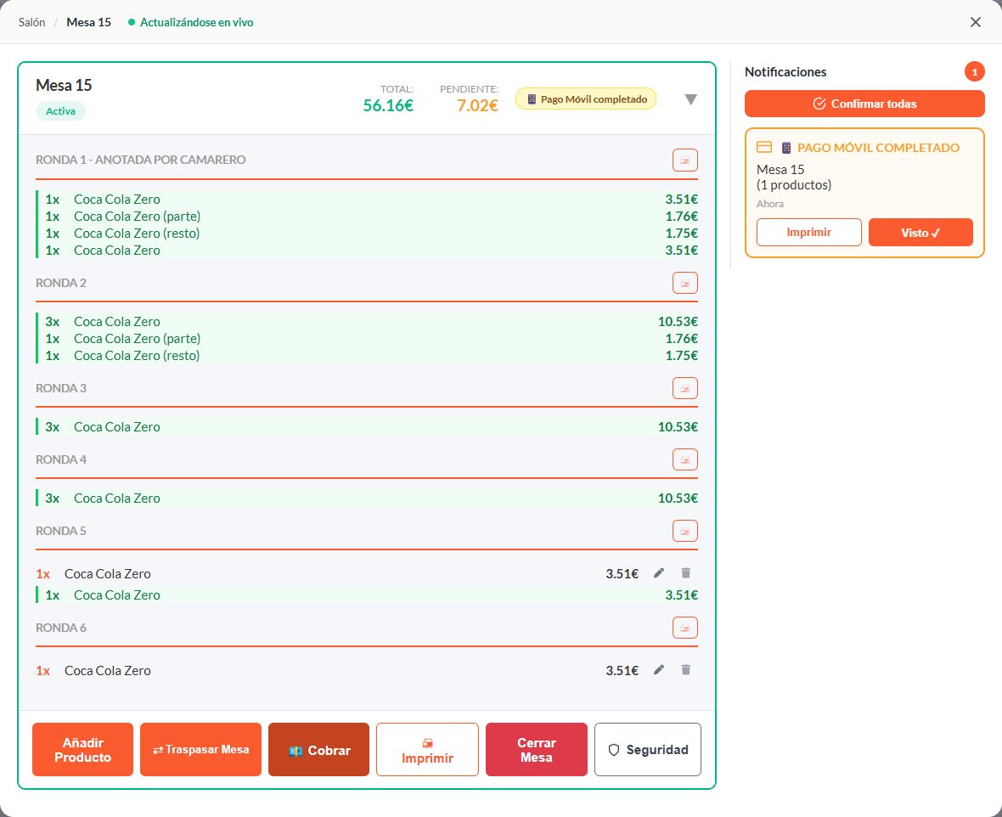Select Ronda 1 - Anotada por camarero header
This screenshot has width=1002, height=817.
coord(141,160)
